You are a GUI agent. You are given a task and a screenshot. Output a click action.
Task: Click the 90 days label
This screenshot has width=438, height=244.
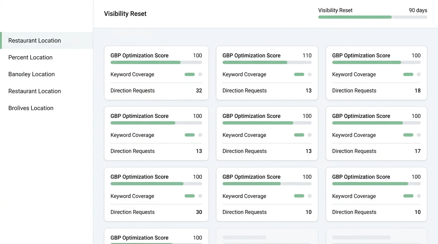click(418, 10)
